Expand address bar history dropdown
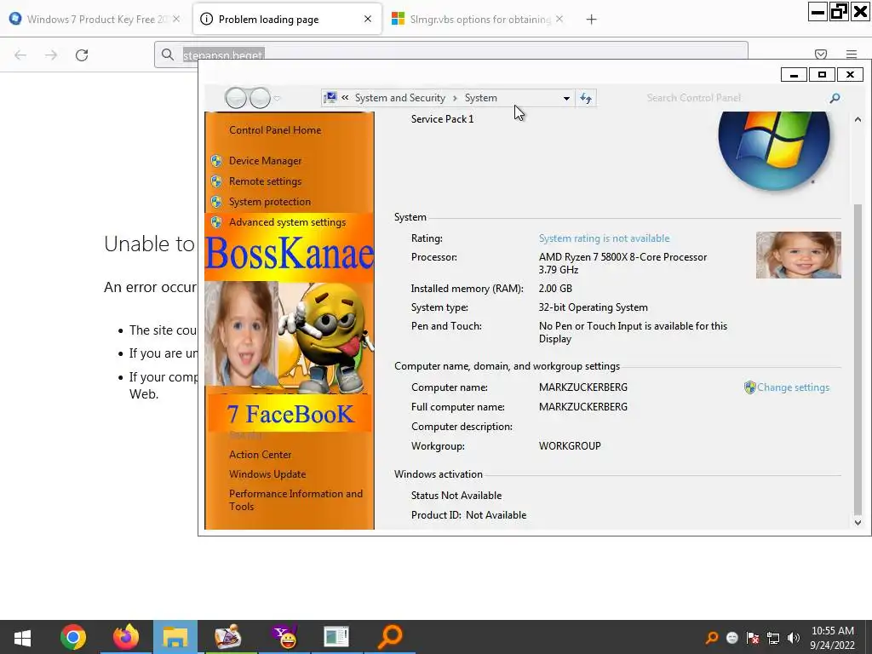The height and width of the screenshot is (654, 872). coord(566,99)
